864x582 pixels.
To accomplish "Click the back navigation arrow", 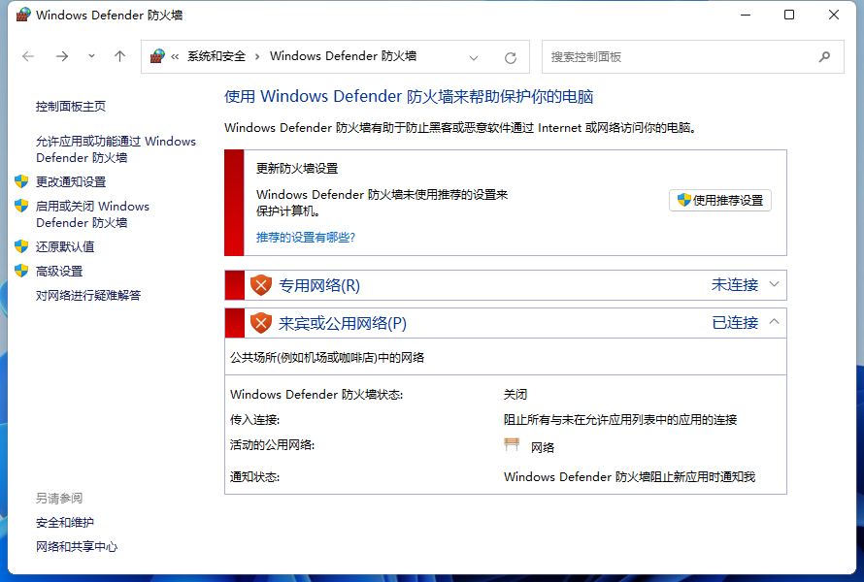I will click(28, 56).
